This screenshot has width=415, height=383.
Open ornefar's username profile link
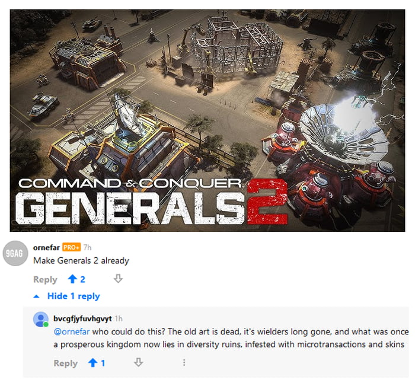point(46,247)
